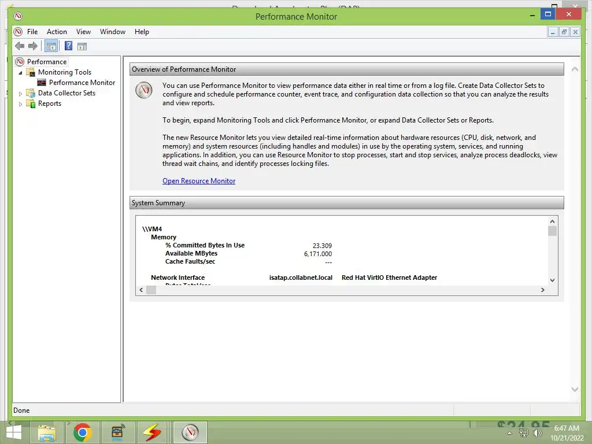592x444 pixels.
Task: Toggle Show/Hide Console Tree toolbar icon
Action: point(51,46)
